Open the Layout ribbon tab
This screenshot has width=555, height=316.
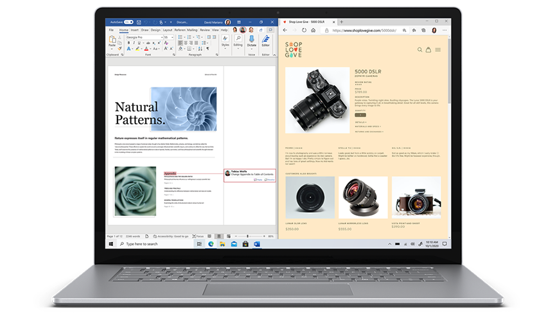(168, 30)
